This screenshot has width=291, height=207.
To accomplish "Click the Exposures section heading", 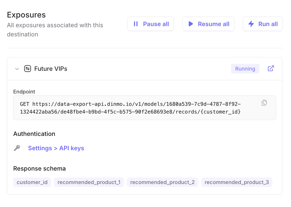I will [x=26, y=15].
